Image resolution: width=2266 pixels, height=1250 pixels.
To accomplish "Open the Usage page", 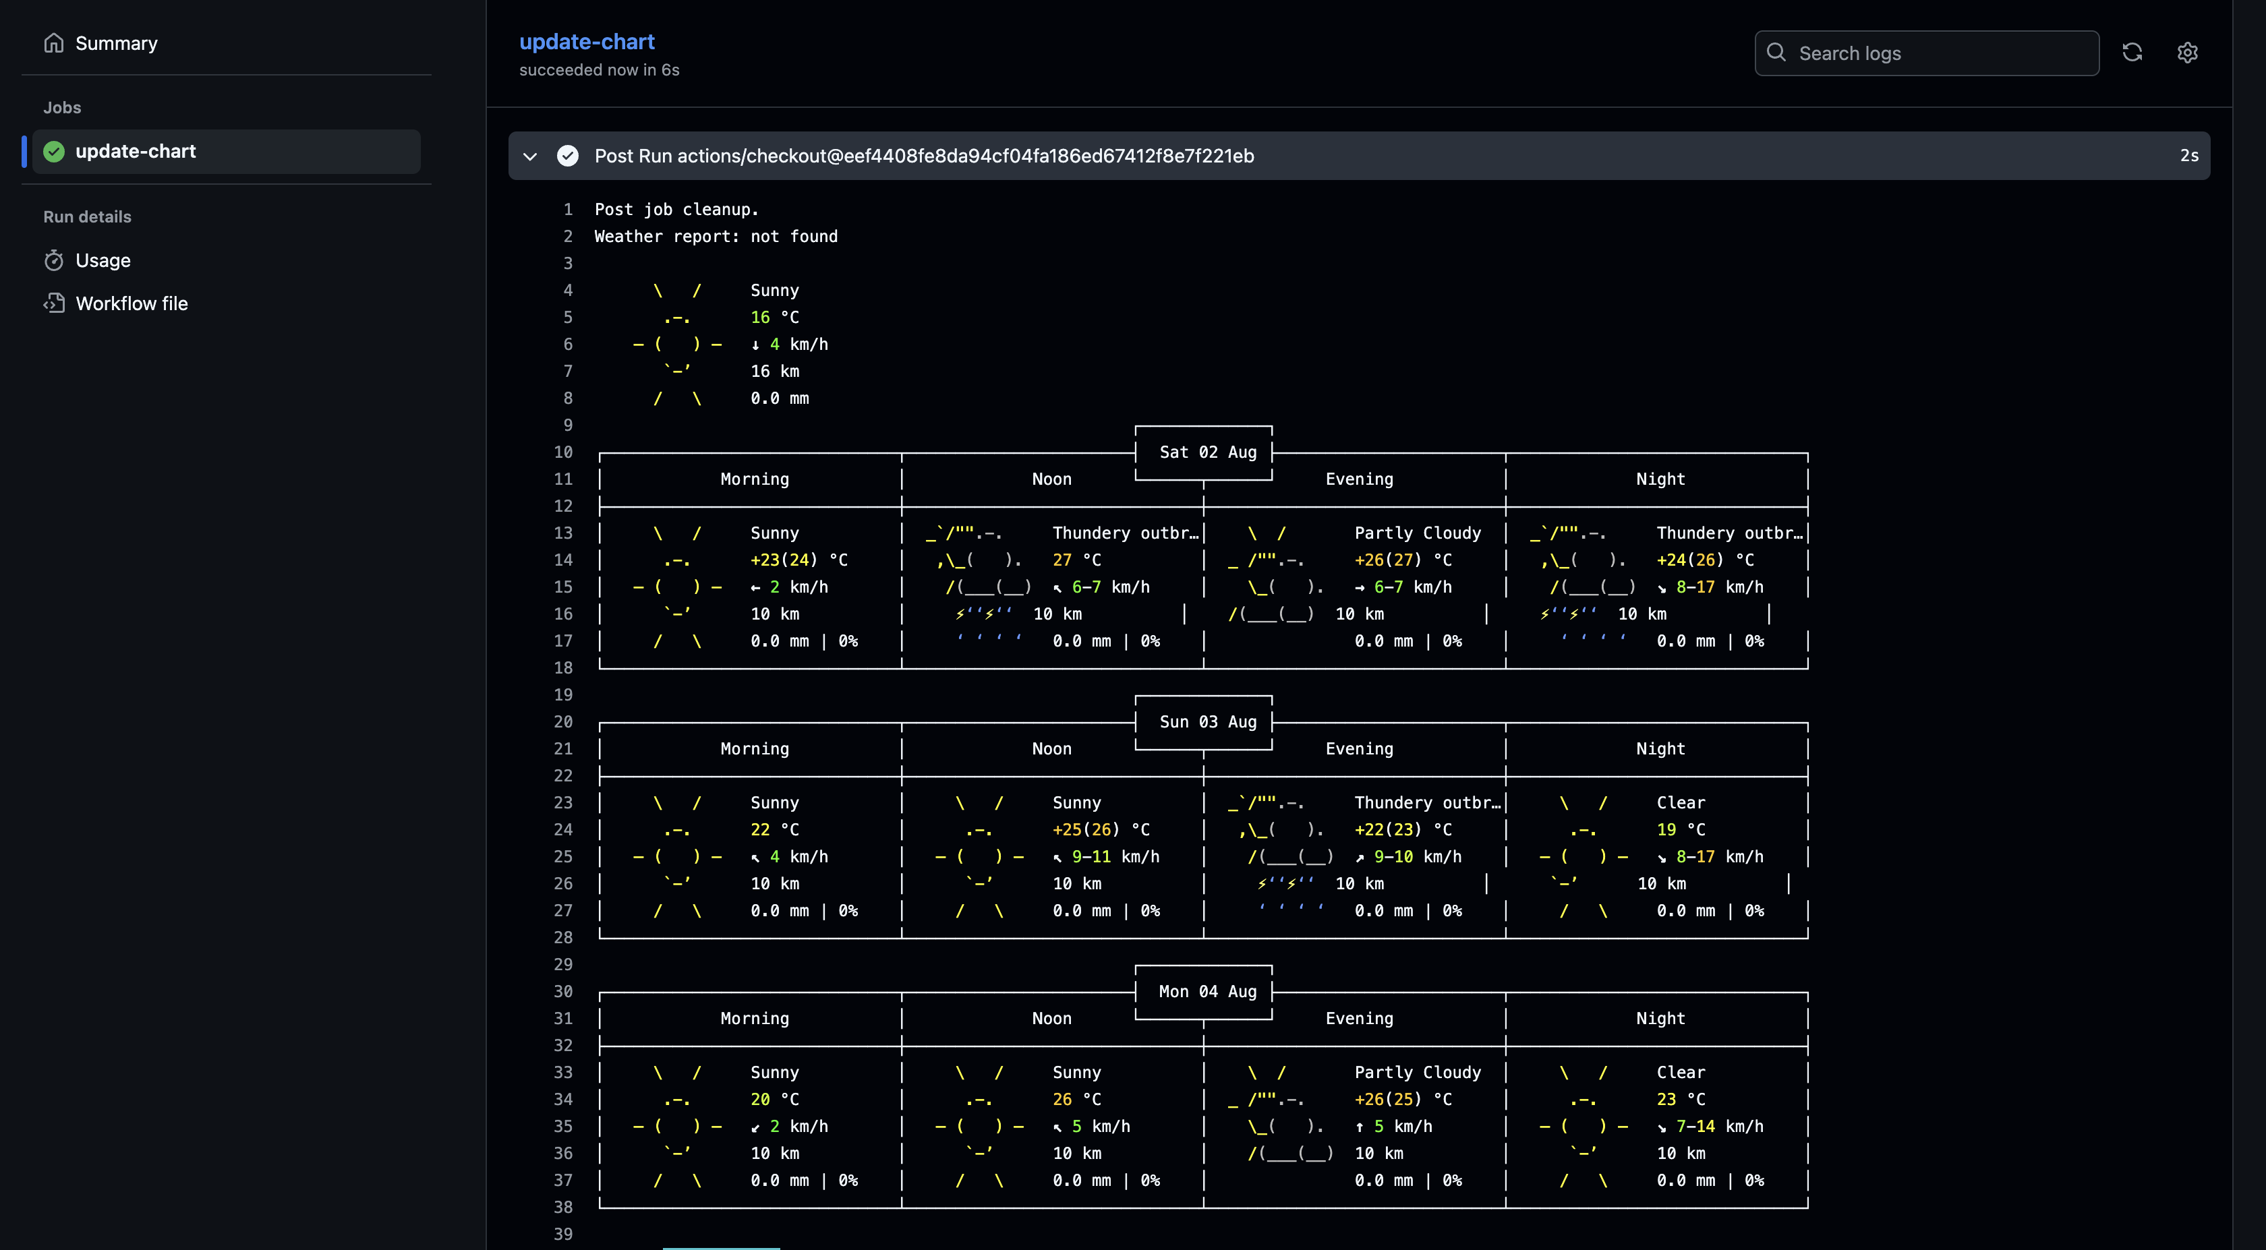I will point(103,260).
